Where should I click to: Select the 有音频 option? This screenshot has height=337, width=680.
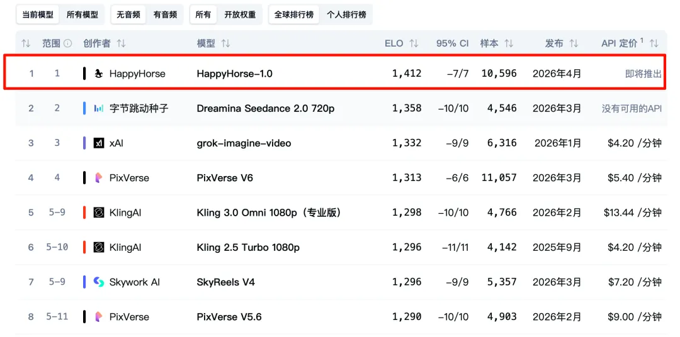click(x=165, y=14)
